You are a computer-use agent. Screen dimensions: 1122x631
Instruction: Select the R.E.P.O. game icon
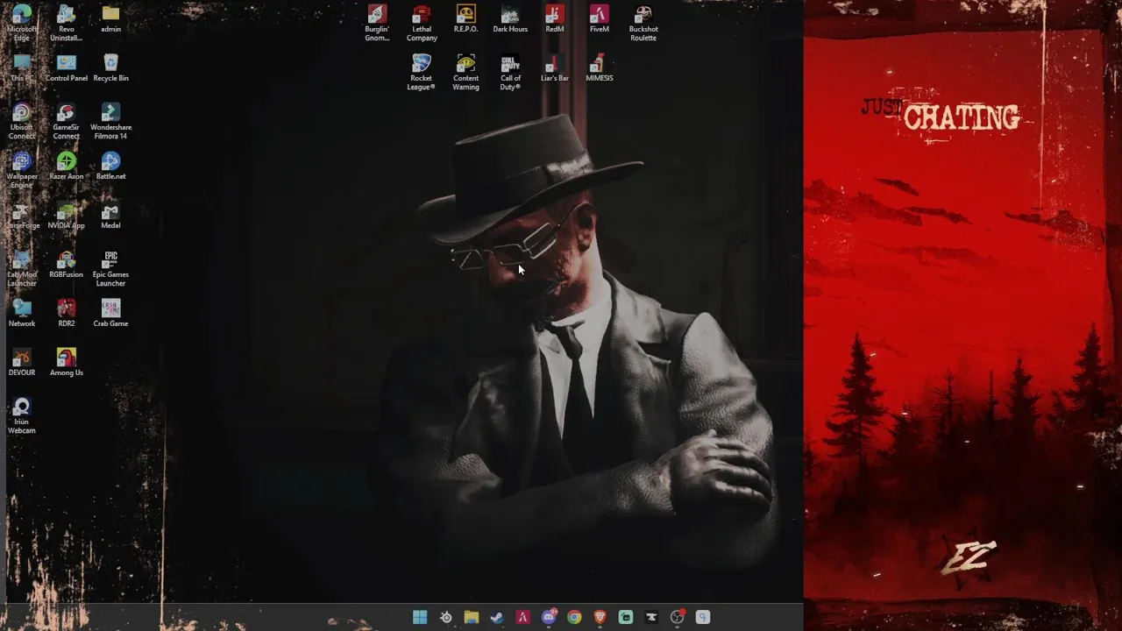(465, 18)
